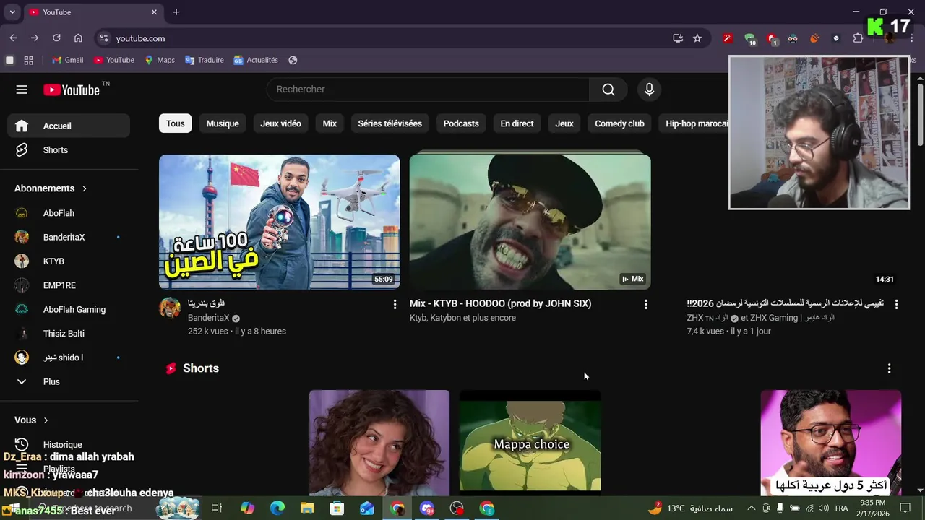Start voice search with the microphone
This screenshot has height=520, width=925.
(x=649, y=90)
